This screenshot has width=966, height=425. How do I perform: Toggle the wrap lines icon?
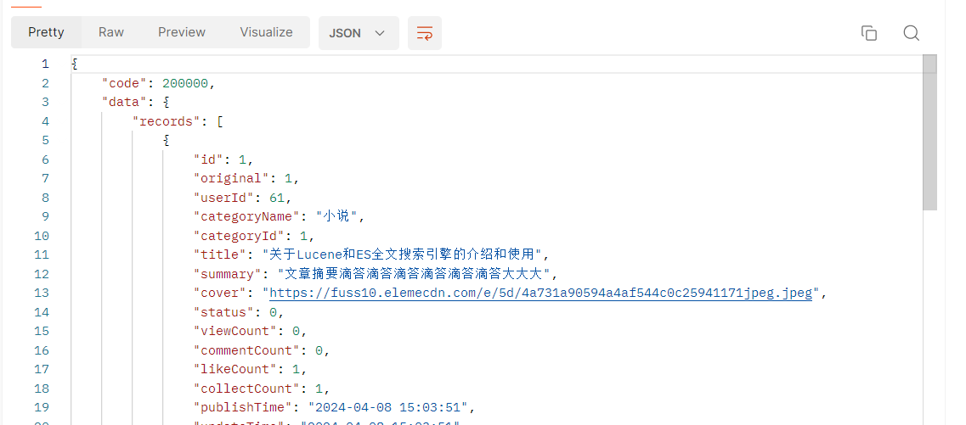click(425, 33)
